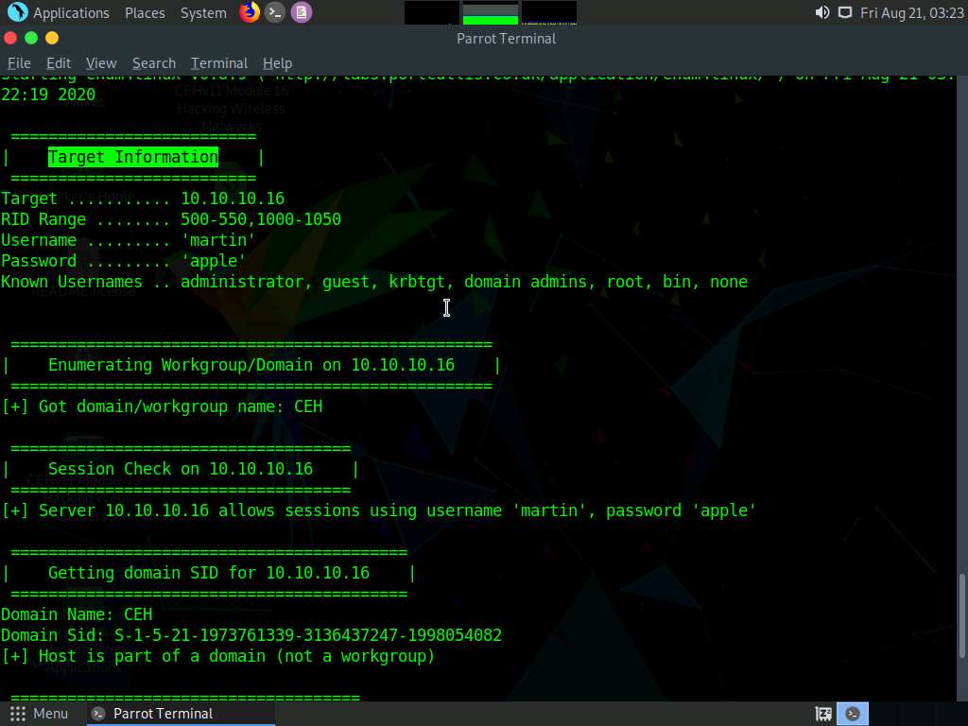Click 'Host is part of a domain' line
This screenshot has width=968, height=726.
coord(218,656)
